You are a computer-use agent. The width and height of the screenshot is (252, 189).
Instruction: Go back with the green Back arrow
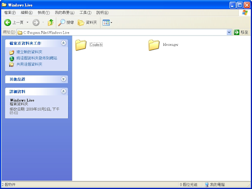click(x=7, y=23)
